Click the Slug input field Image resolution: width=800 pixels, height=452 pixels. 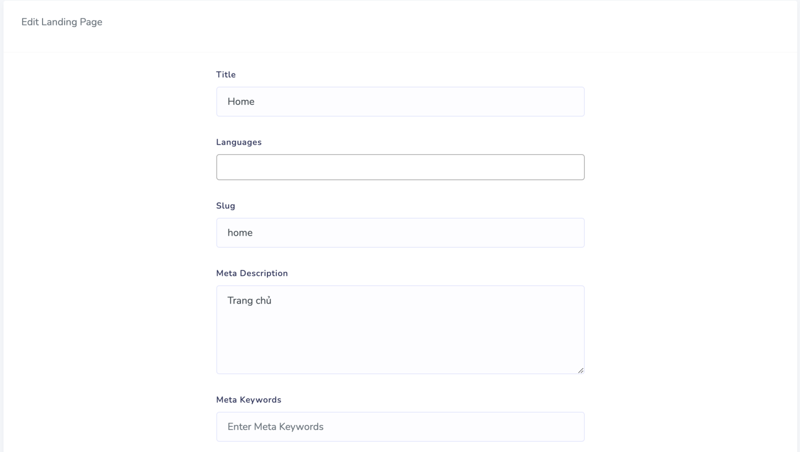[x=400, y=233]
